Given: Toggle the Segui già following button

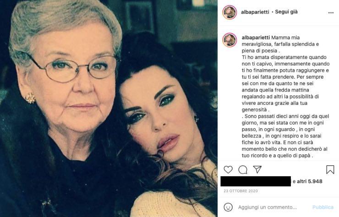Looking at the screenshot, I should coord(286,12).
